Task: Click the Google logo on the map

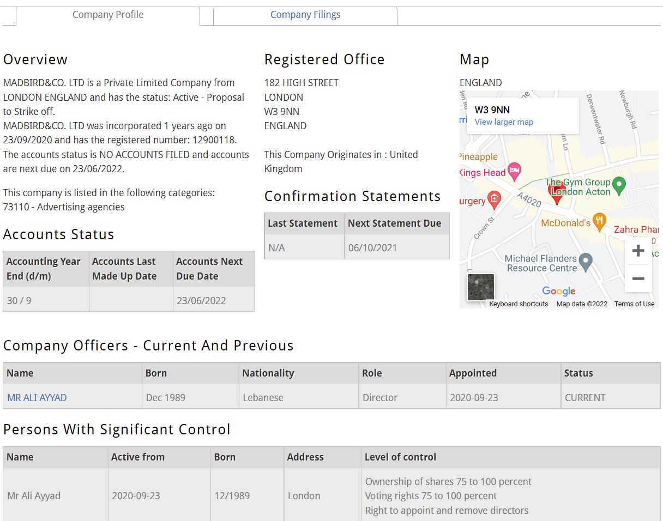Action: (x=559, y=292)
